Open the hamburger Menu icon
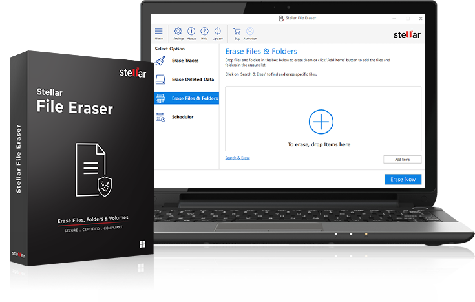475x302 pixels. tap(159, 31)
